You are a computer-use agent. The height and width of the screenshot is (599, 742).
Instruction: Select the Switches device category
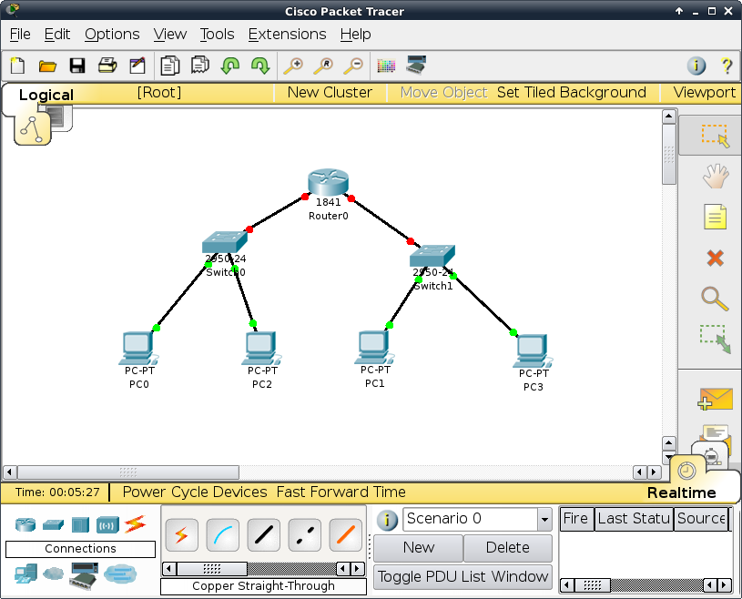(x=53, y=524)
